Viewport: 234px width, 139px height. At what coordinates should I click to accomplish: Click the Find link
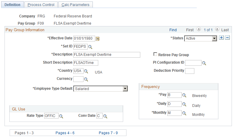point(173,30)
